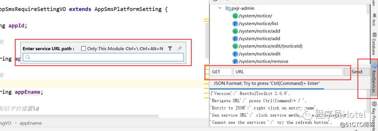This screenshot has width=378, height=131.
Task: Click the extends keyword in class declaration
Action: tap(80, 9)
